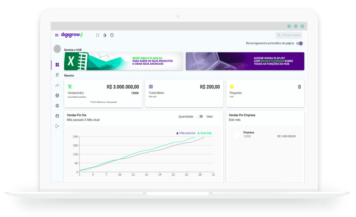This screenshot has height=217, width=356.
Task: Toggle the Quantidade/Valor chart switch
Action: point(200,117)
